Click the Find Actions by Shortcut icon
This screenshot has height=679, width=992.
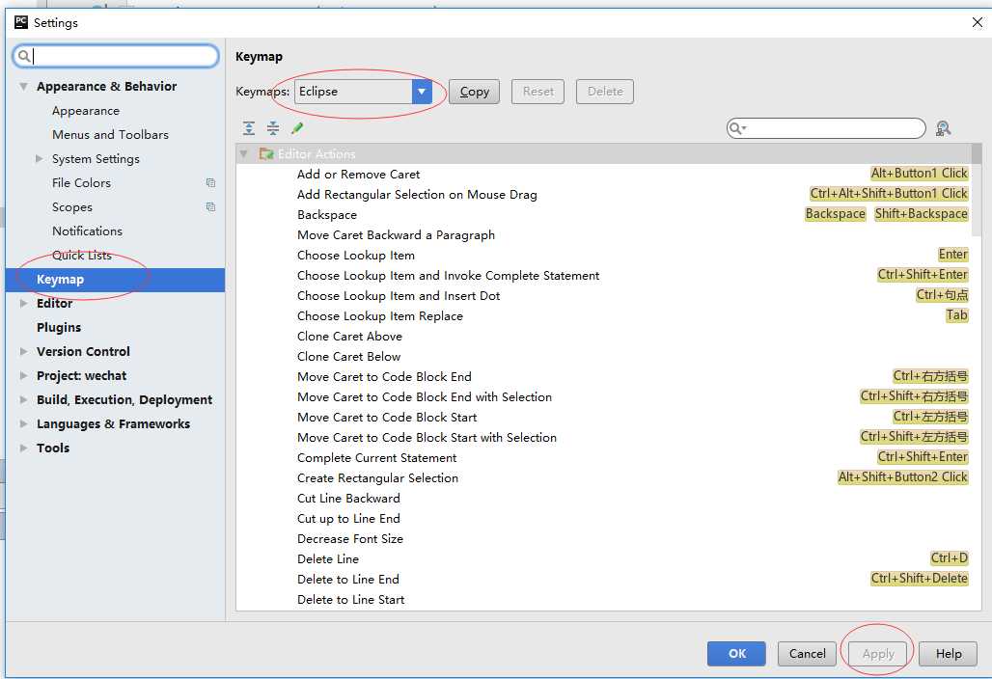coord(943,128)
